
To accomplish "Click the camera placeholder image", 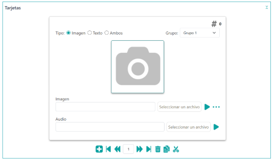I will 137,67.
